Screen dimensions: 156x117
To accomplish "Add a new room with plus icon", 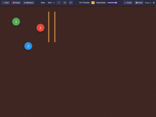I will click(59, 3).
